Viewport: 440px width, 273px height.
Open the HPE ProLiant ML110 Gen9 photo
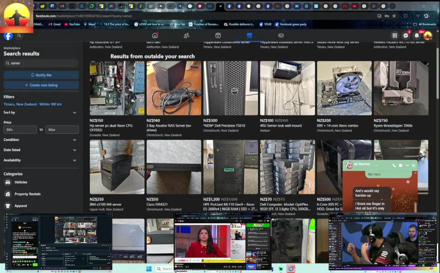click(231, 167)
